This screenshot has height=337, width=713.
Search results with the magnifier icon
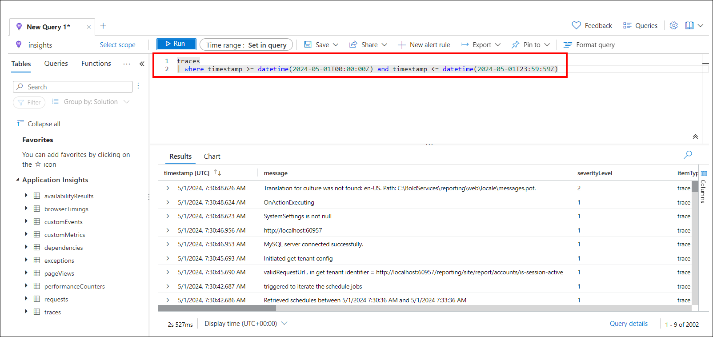pos(688,155)
